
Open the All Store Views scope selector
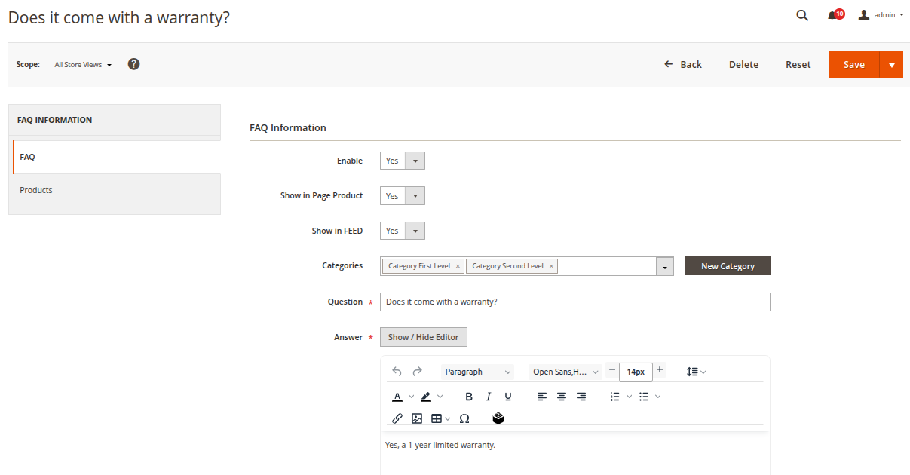83,65
